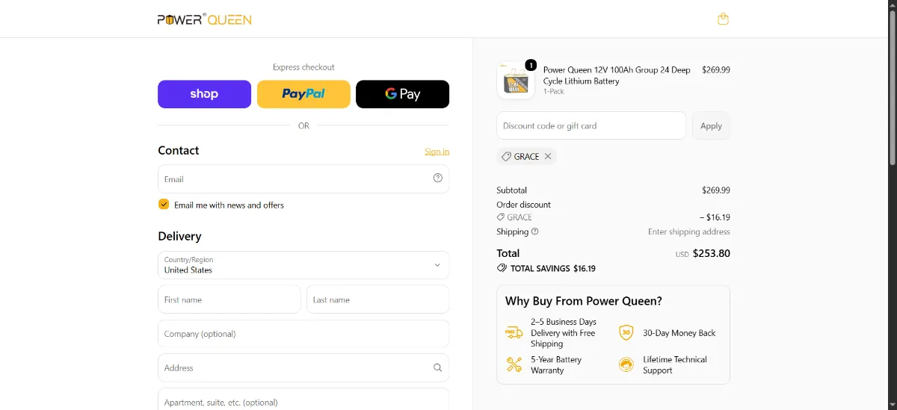Viewport: 897px width, 410px height.
Task: Focus the Discount code or gift card field
Action: (x=591, y=125)
